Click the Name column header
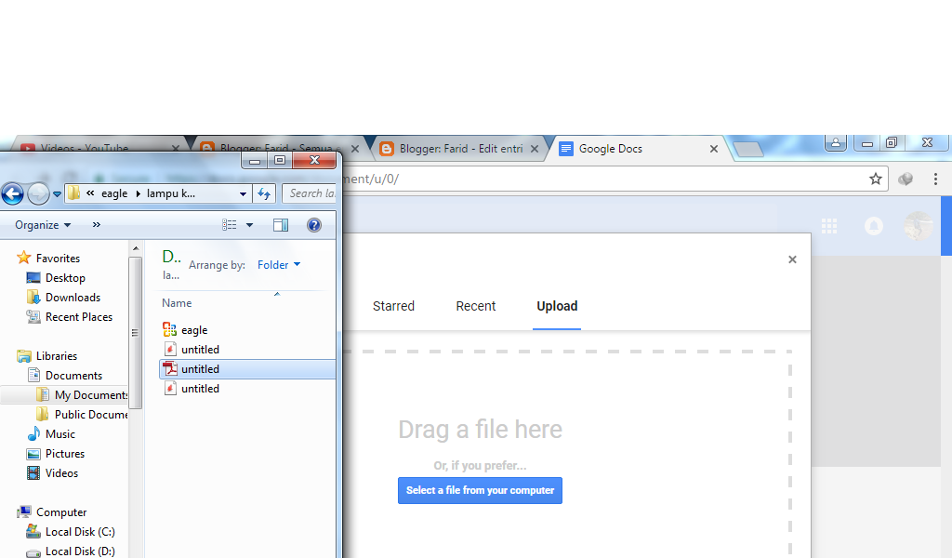Screen dimensions: 952x558 coord(177,303)
